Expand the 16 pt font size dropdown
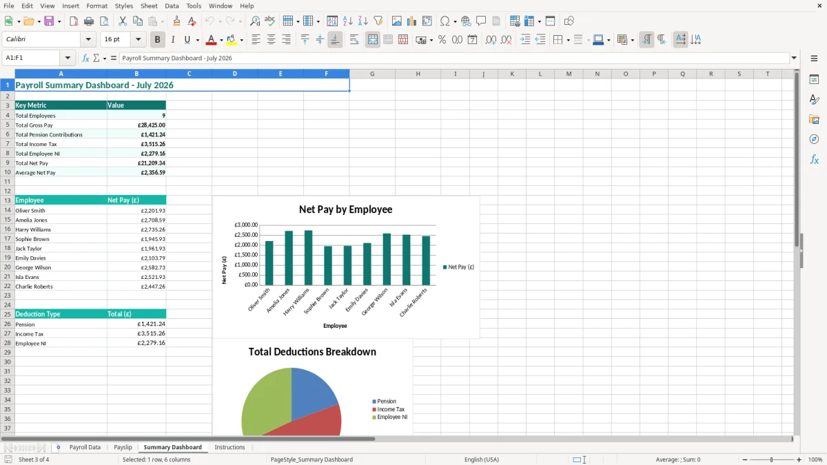Viewport: 827px width, 465px height. 138,40
